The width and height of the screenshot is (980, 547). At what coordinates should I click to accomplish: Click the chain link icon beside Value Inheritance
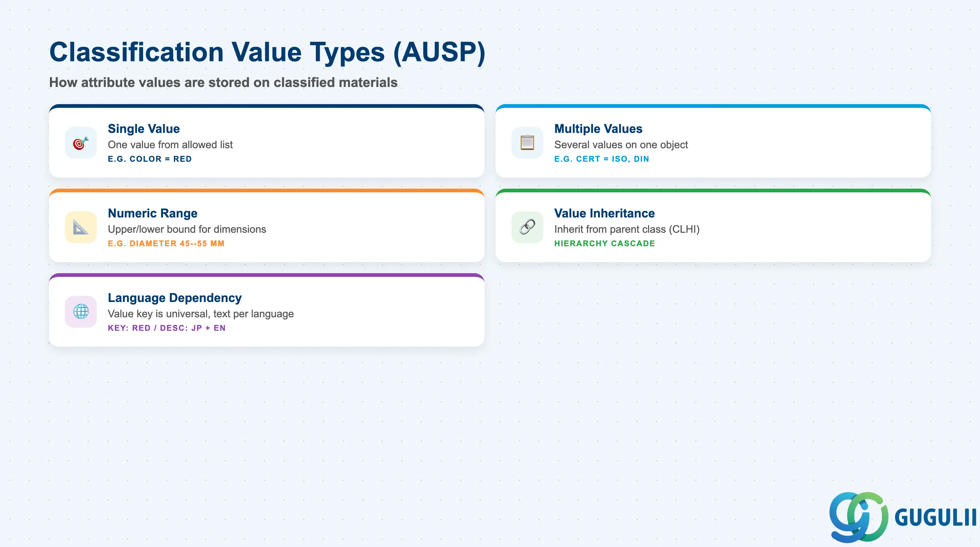click(x=527, y=227)
